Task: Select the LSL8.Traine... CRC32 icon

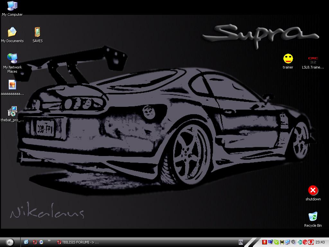Action: coord(313,62)
